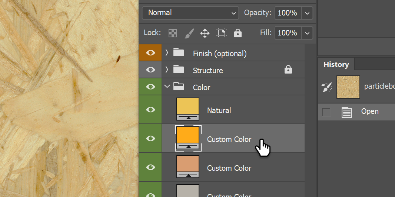395x197 pixels.
Task: Click the salmon Custom Color layer name
Action: pyautogui.click(x=229, y=168)
